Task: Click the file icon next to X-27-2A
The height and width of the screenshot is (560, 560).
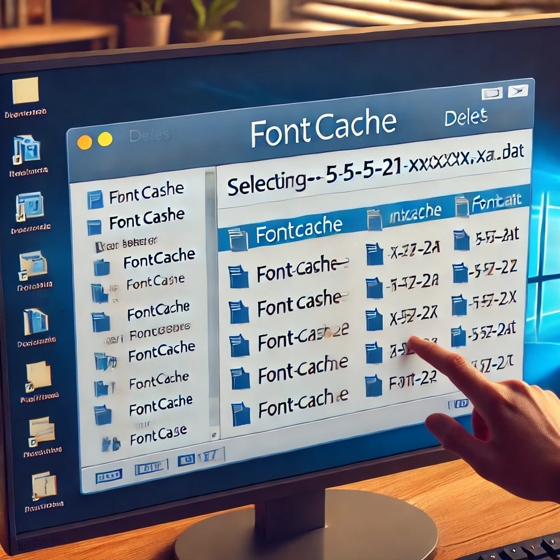Action: click(375, 254)
